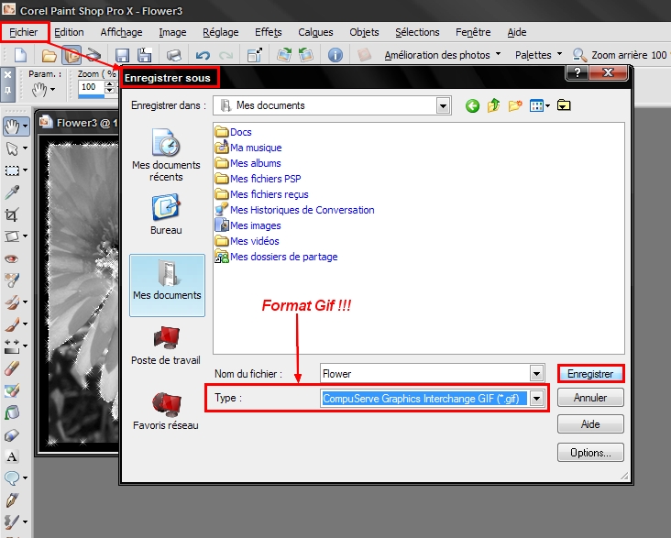Open the Edition menu

coord(69,32)
